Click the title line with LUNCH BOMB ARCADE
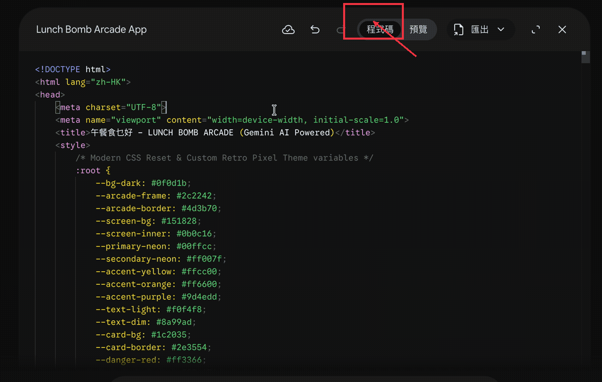Viewport: 602px width, 382px height. point(215,132)
